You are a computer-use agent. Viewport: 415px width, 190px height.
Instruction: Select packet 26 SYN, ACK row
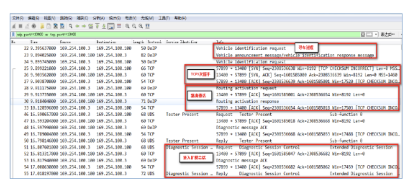(x=206, y=75)
